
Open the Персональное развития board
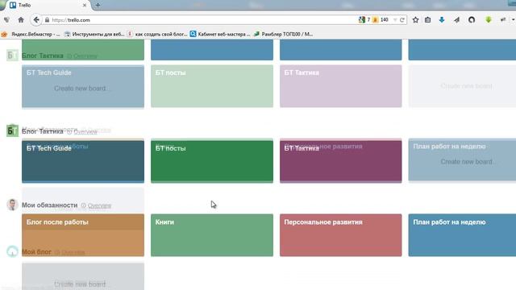(340, 234)
